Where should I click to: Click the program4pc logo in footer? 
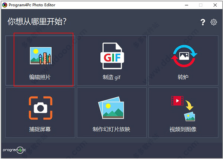[14, 150]
